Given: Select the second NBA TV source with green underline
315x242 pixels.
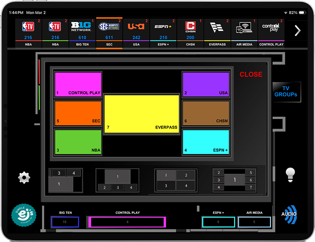Looking at the screenshot, I should point(55,33).
